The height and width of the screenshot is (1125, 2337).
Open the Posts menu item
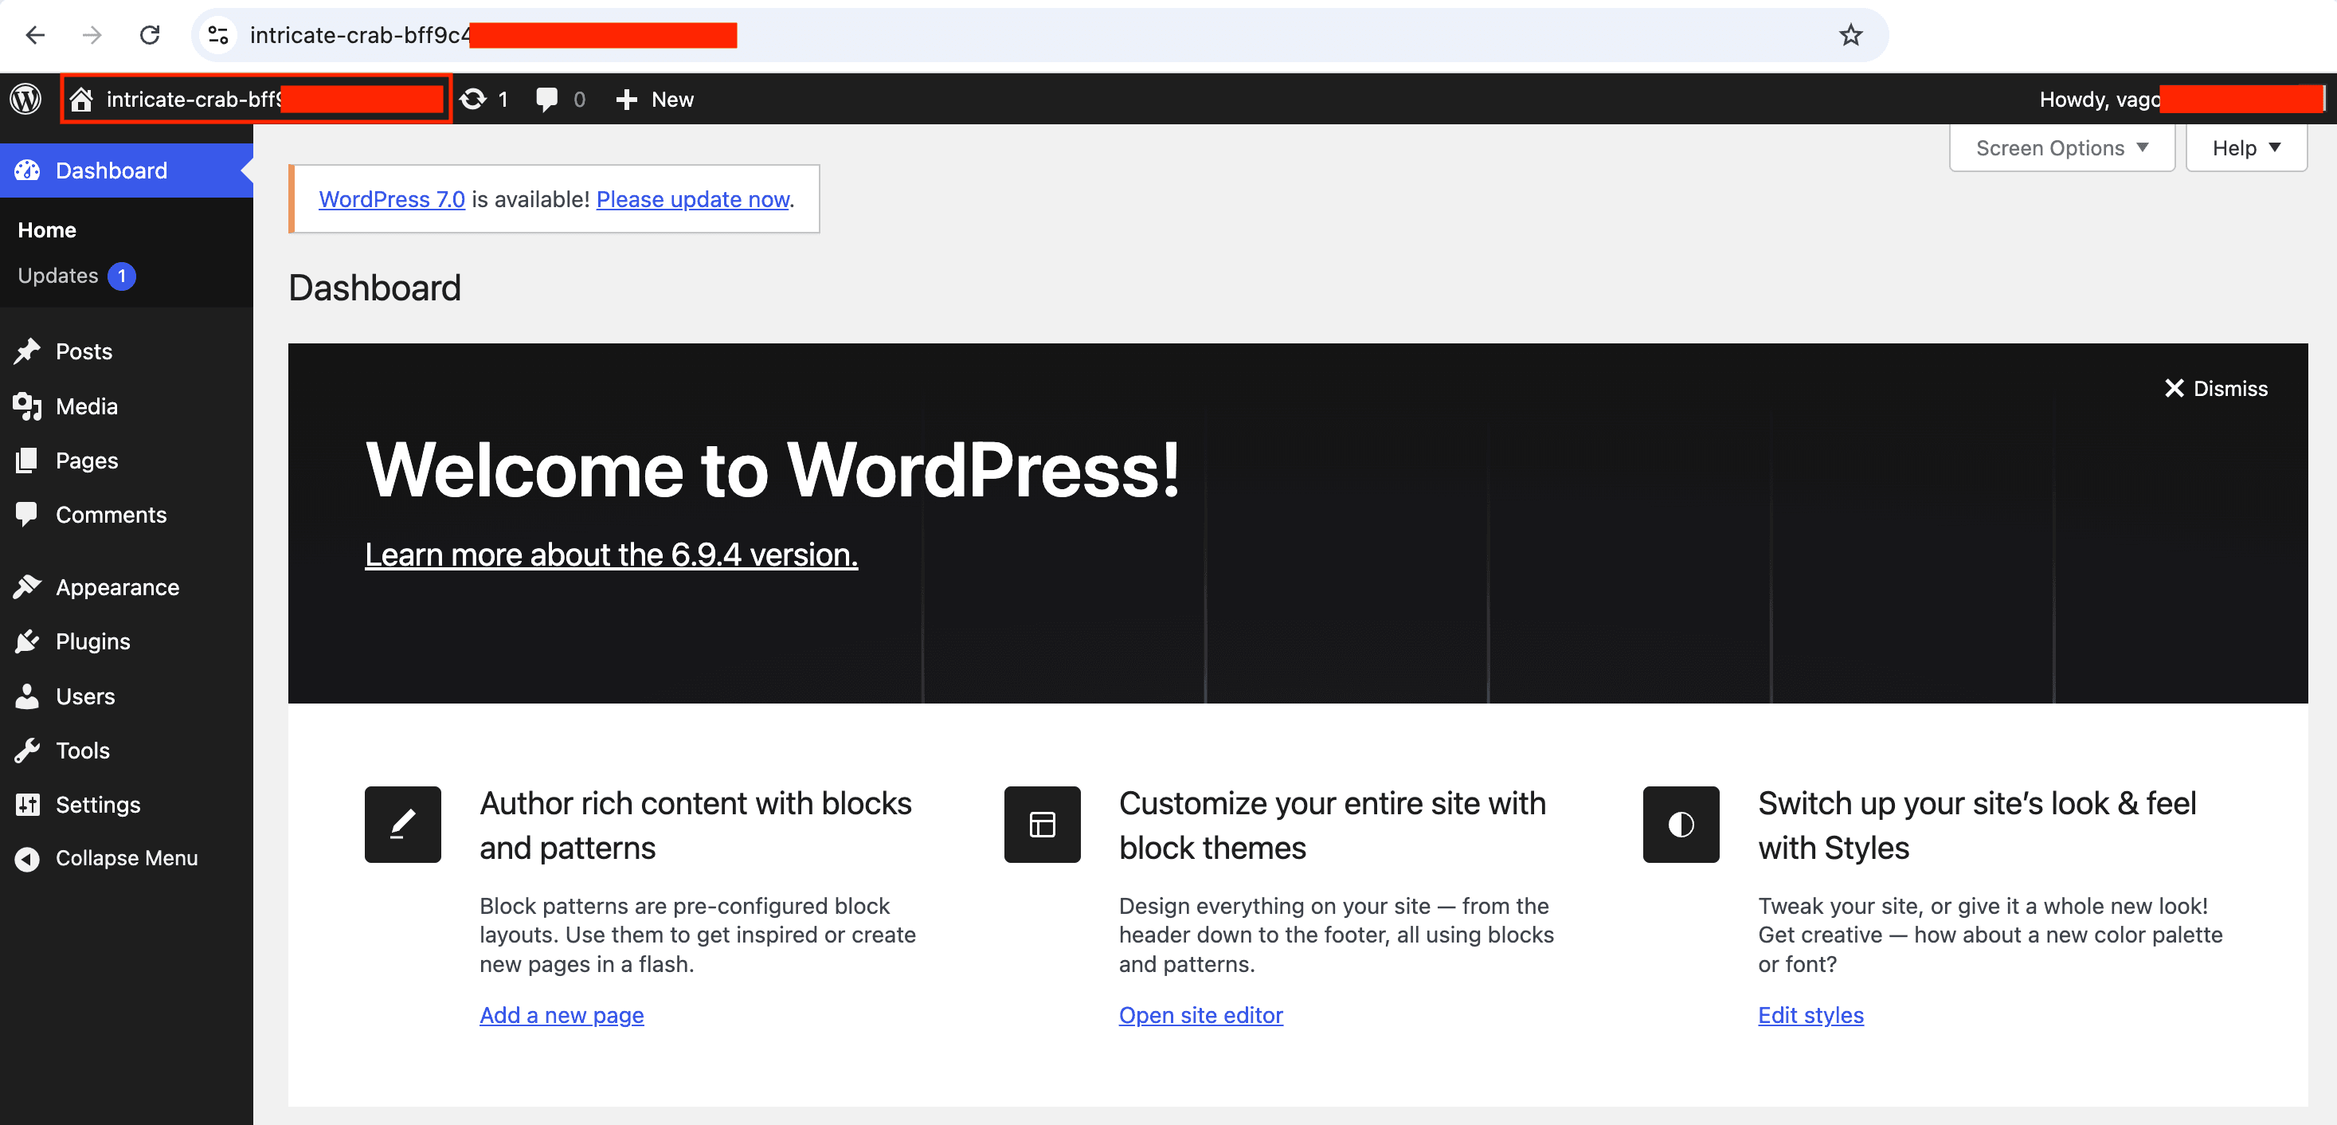[x=126, y=351]
